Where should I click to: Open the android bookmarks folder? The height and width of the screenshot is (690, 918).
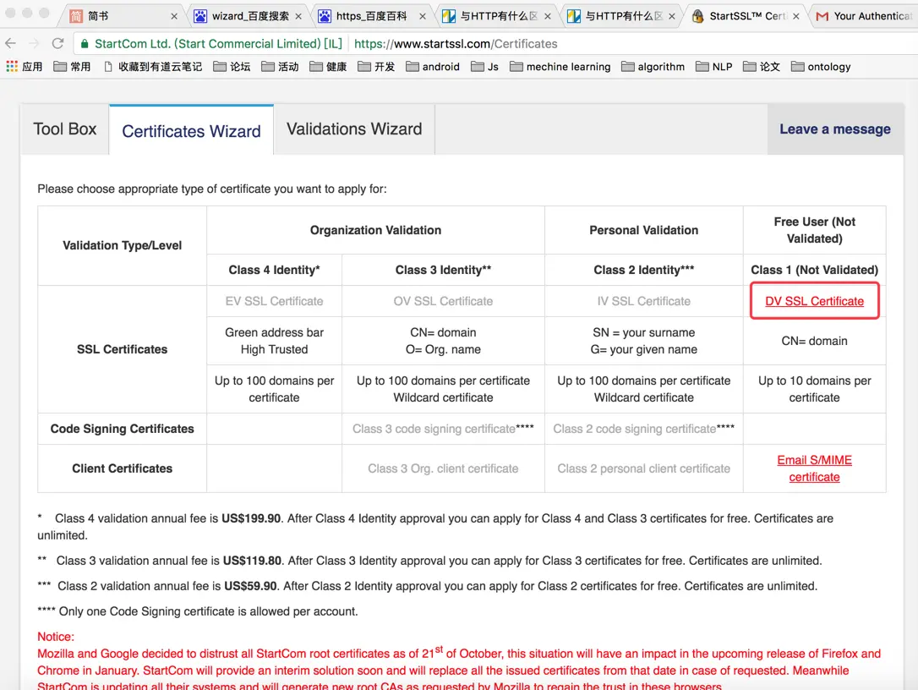tap(433, 67)
